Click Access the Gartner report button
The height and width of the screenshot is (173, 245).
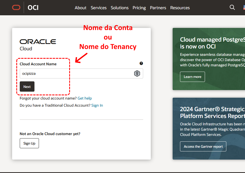pos(203,146)
